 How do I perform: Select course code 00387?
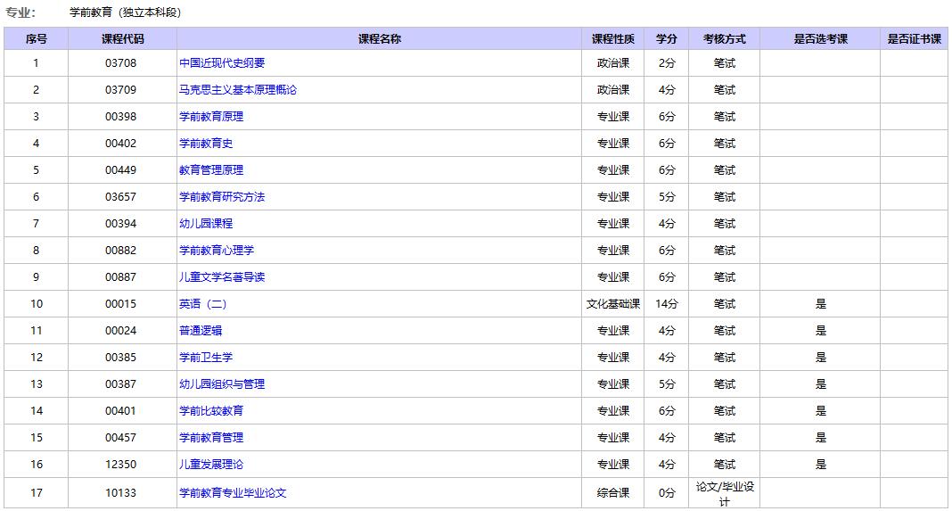(x=121, y=384)
